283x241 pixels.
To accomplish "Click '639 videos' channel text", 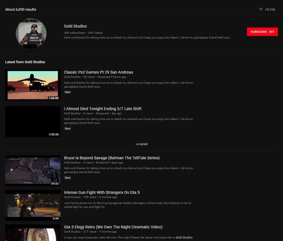I will [95, 33].
